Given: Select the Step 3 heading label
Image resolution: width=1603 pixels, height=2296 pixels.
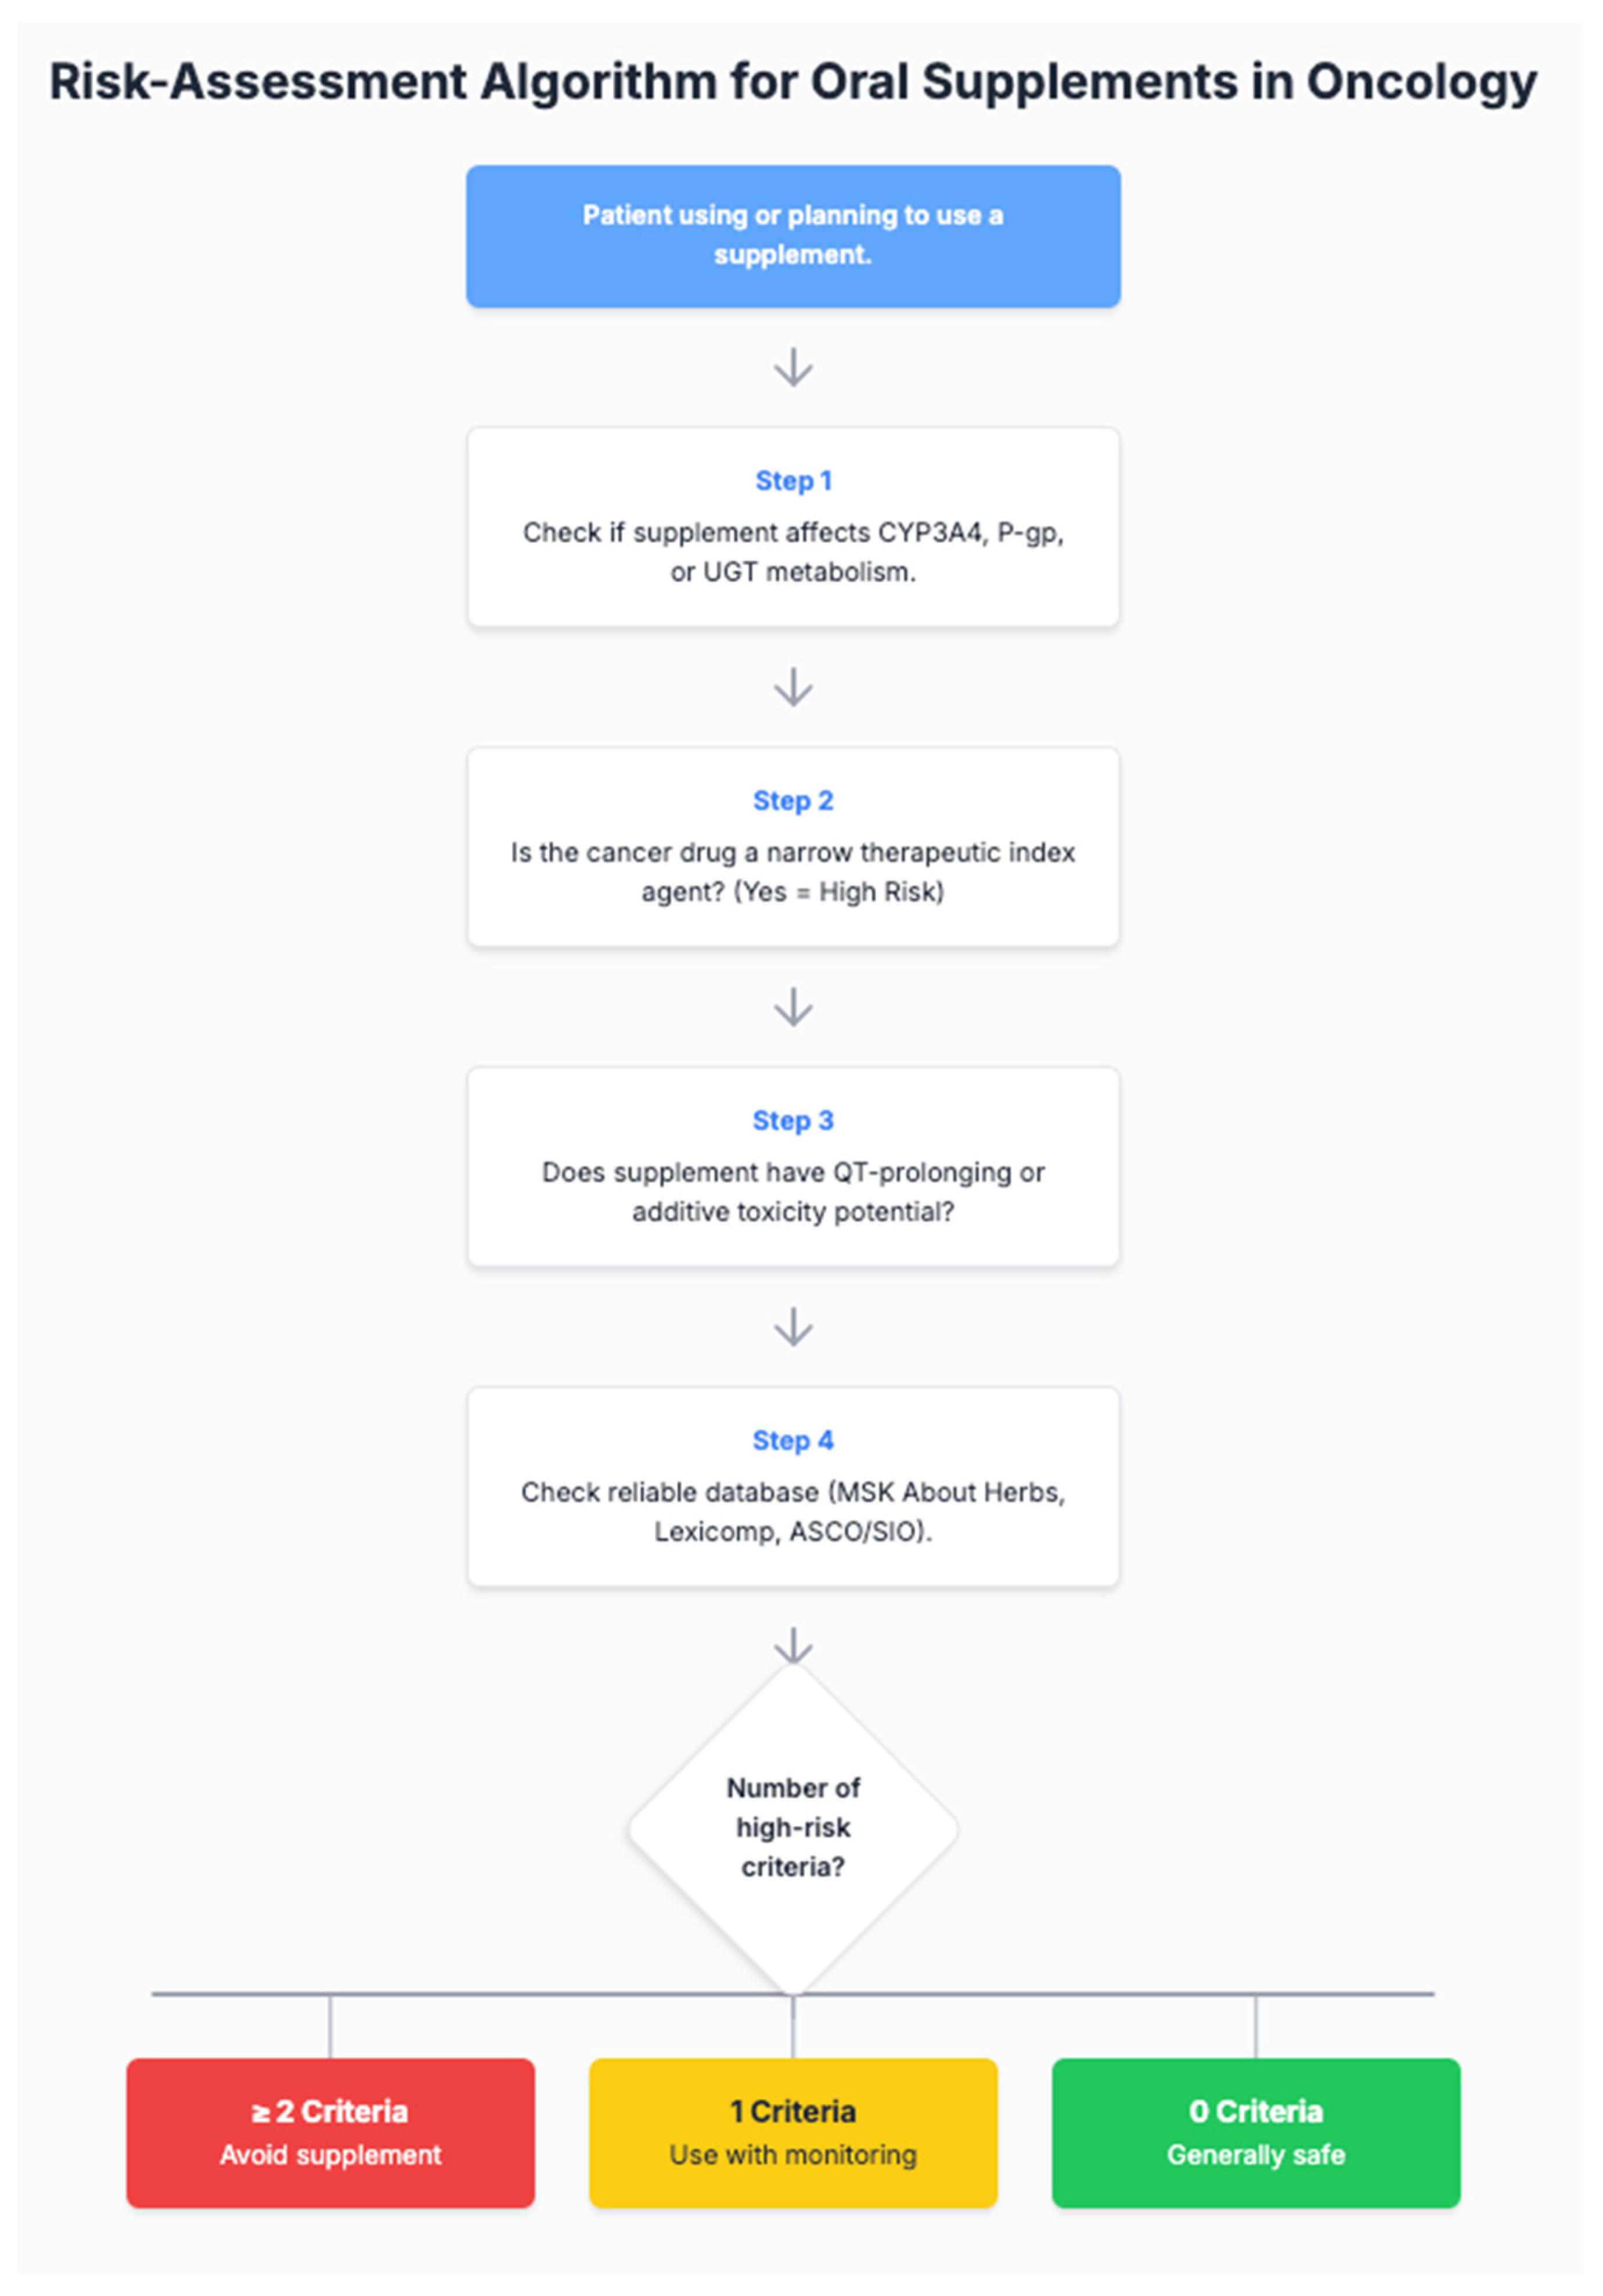Looking at the screenshot, I should [x=793, y=1121].
